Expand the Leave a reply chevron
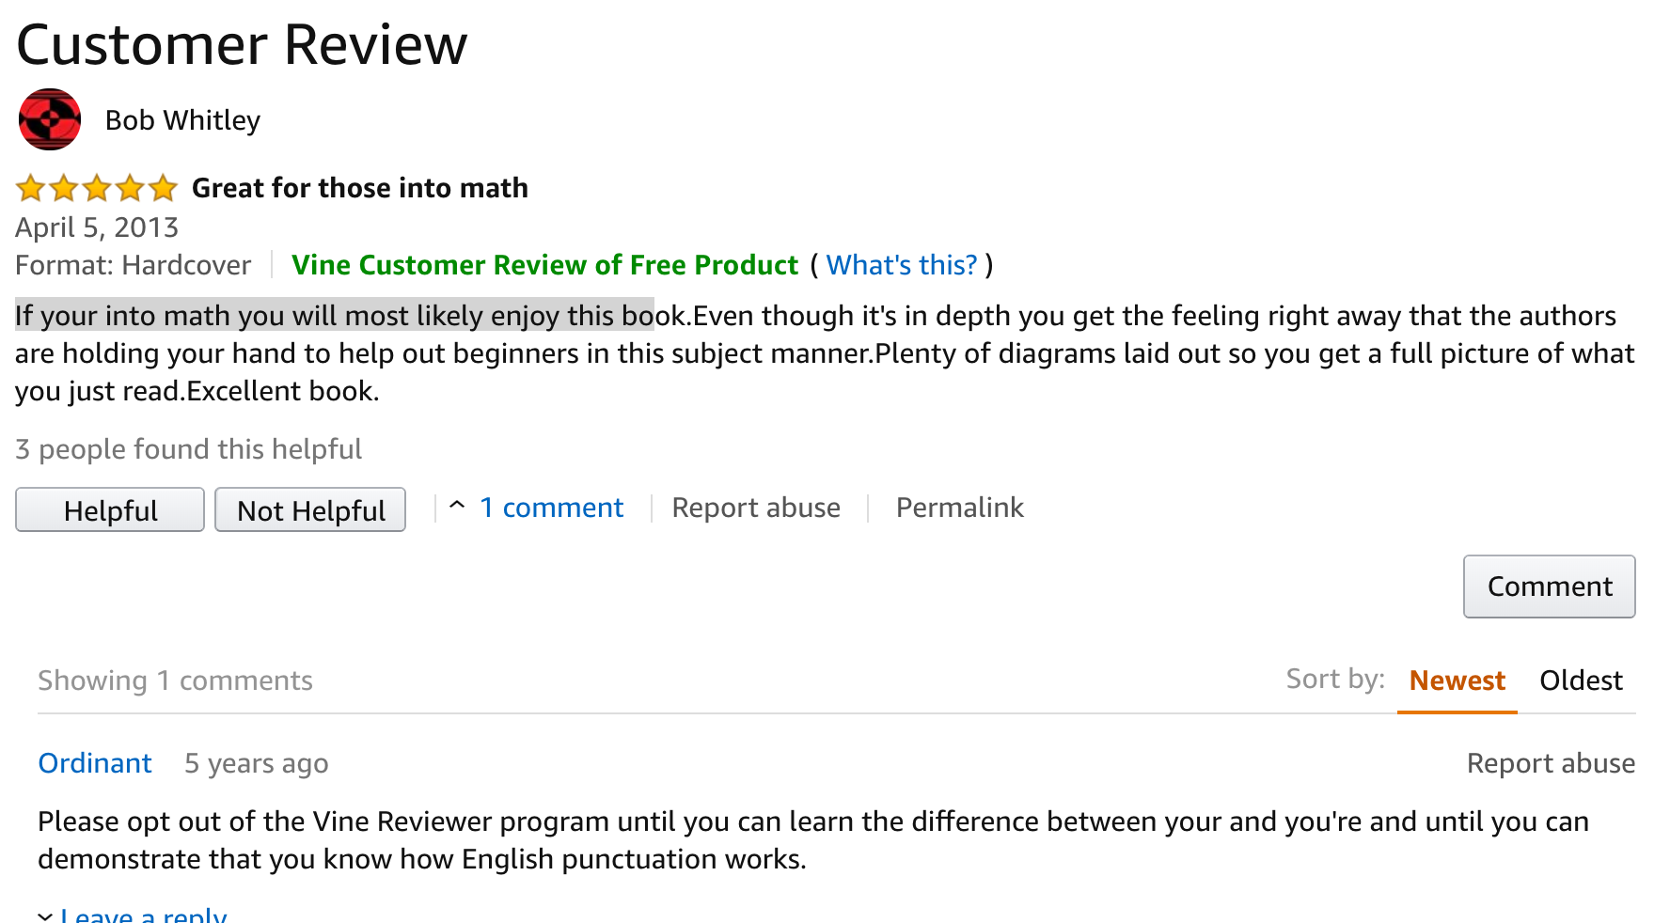The width and height of the screenshot is (1670, 923). click(45, 915)
